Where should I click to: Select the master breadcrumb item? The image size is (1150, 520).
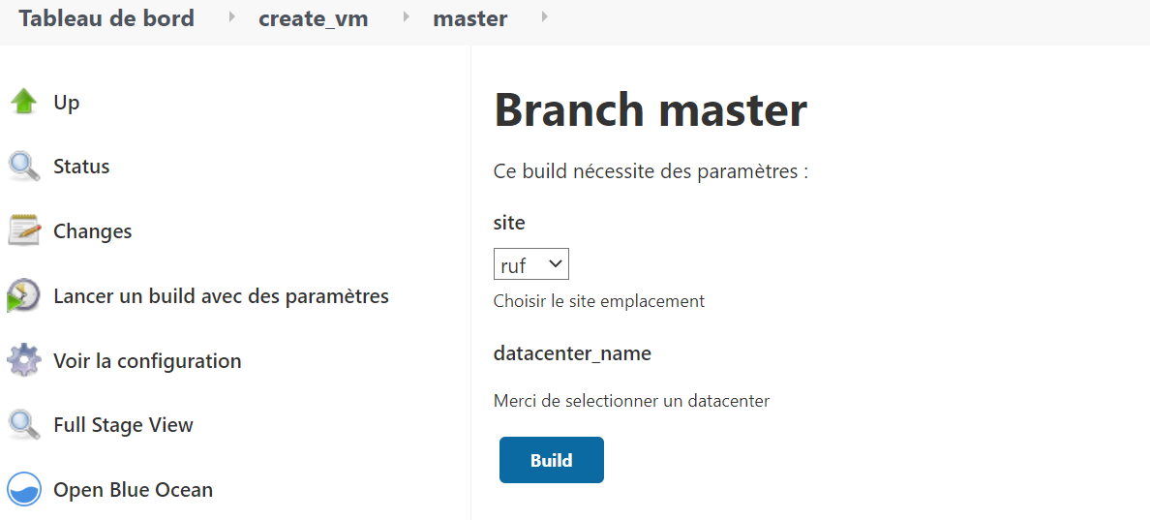click(469, 18)
